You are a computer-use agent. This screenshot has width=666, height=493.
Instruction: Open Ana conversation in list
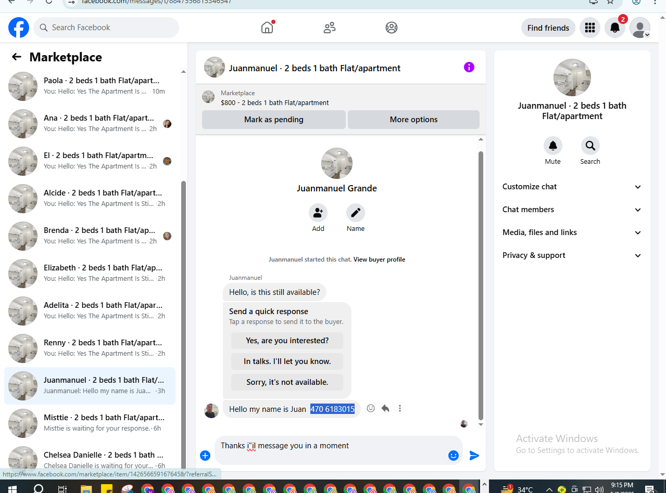click(x=90, y=124)
